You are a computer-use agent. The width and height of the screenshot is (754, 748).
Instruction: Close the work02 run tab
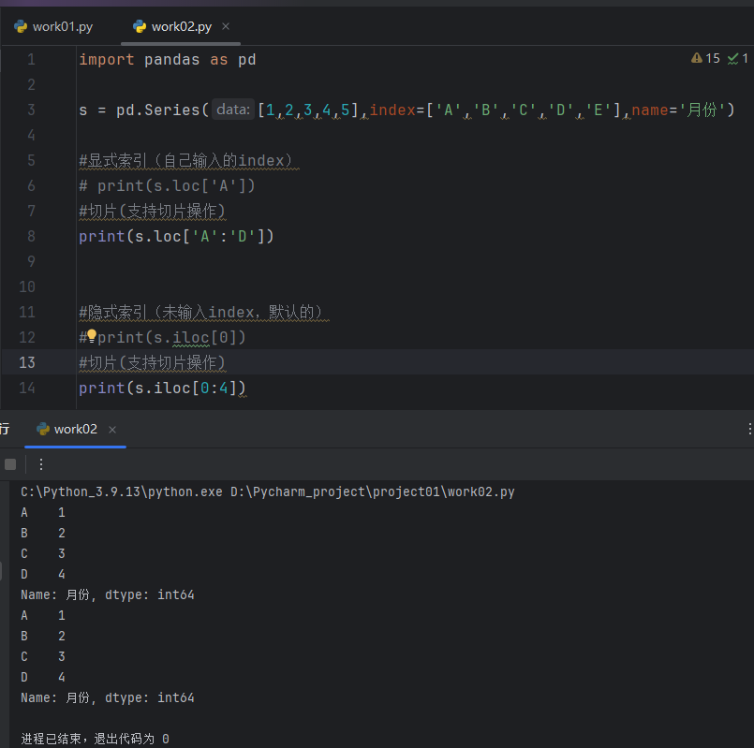(111, 429)
